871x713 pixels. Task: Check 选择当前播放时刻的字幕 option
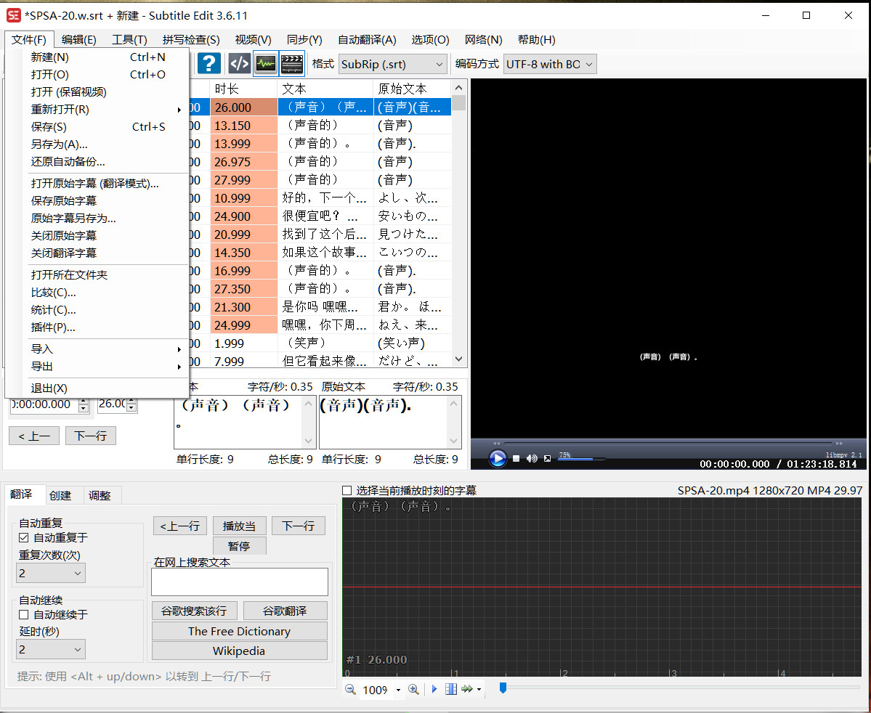click(347, 491)
